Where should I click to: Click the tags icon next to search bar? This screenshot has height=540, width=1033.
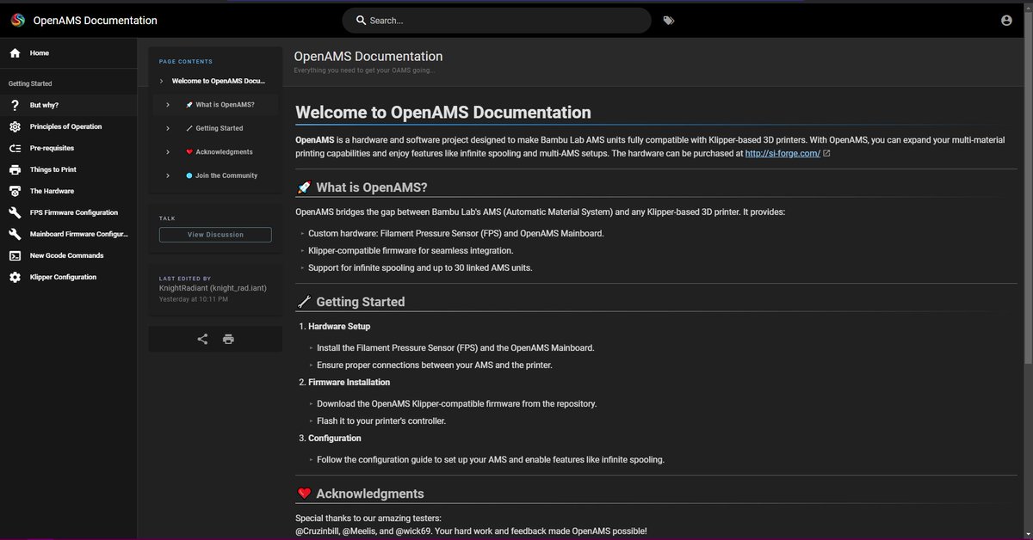[669, 21]
